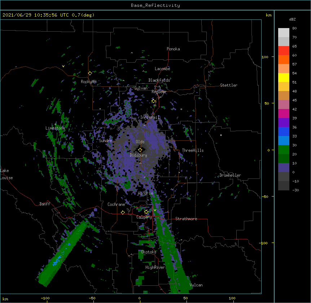311x303 pixels.
Task: Click the Stettler city label
Action: click(x=229, y=85)
